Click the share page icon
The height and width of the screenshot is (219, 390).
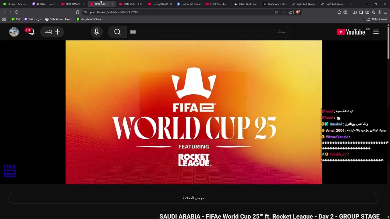coord(290,12)
